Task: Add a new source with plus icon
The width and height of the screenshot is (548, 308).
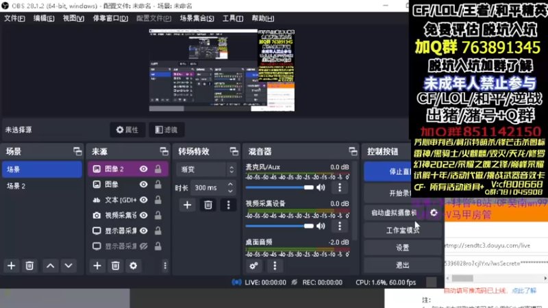Action: [97, 266]
